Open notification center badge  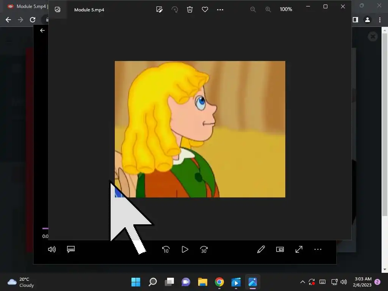[x=377, y=282]
